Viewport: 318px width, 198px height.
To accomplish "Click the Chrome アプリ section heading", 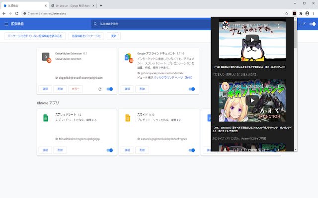I will [x=48, y=103].
